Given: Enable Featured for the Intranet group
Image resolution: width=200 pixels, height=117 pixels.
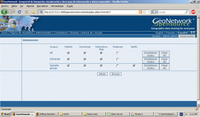Looking at the screenshot, I should (118, 59).
